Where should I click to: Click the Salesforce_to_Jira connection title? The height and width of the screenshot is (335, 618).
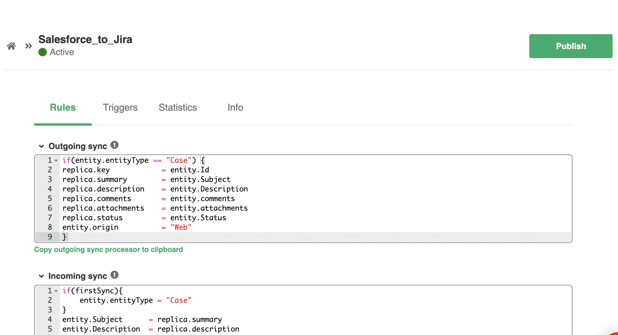point(85,39)
